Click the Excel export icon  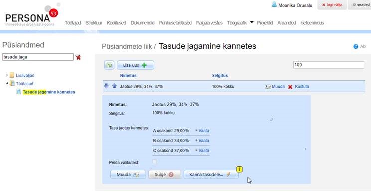pos(109,65)
